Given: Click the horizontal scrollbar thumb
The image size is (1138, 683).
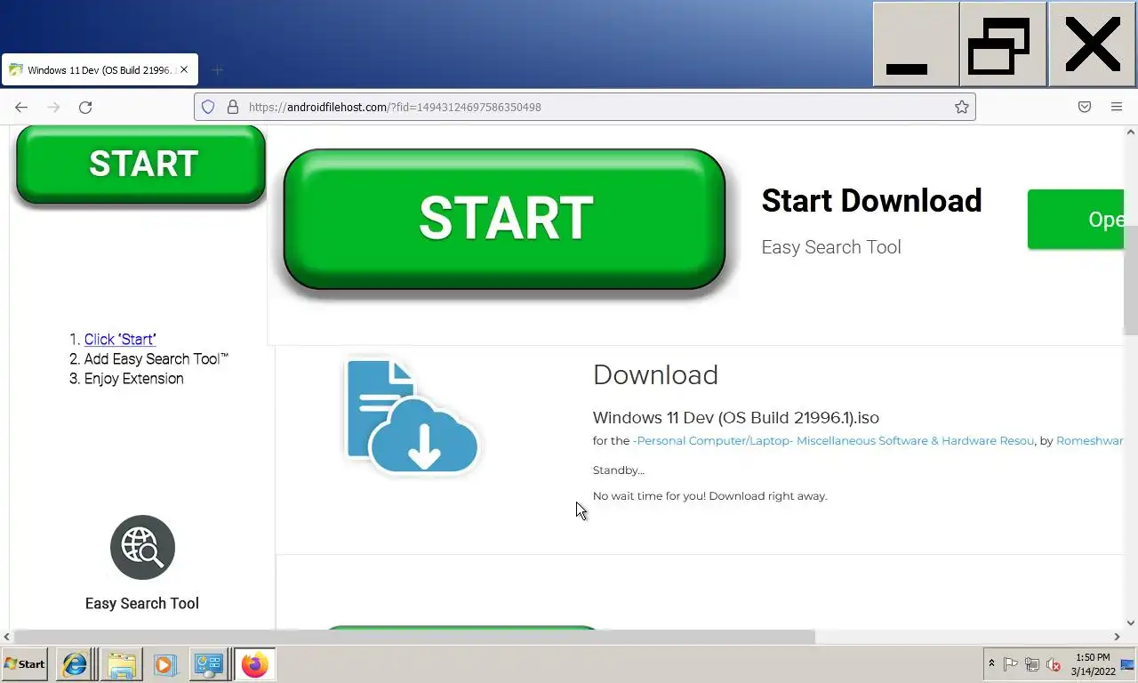Looking at the screenshot, I should [x=413, y=637].
